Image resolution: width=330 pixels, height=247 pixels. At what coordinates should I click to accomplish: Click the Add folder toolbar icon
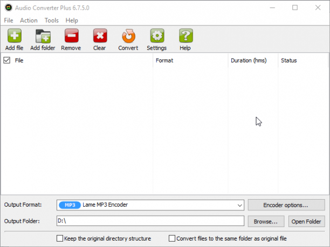pyautogui.click(x=43, y=36)
